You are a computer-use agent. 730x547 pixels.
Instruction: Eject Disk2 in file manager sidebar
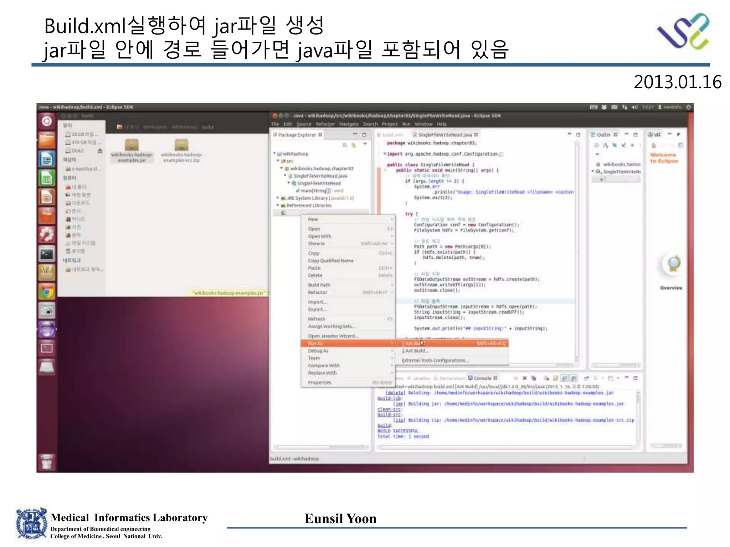coord(100,151)
